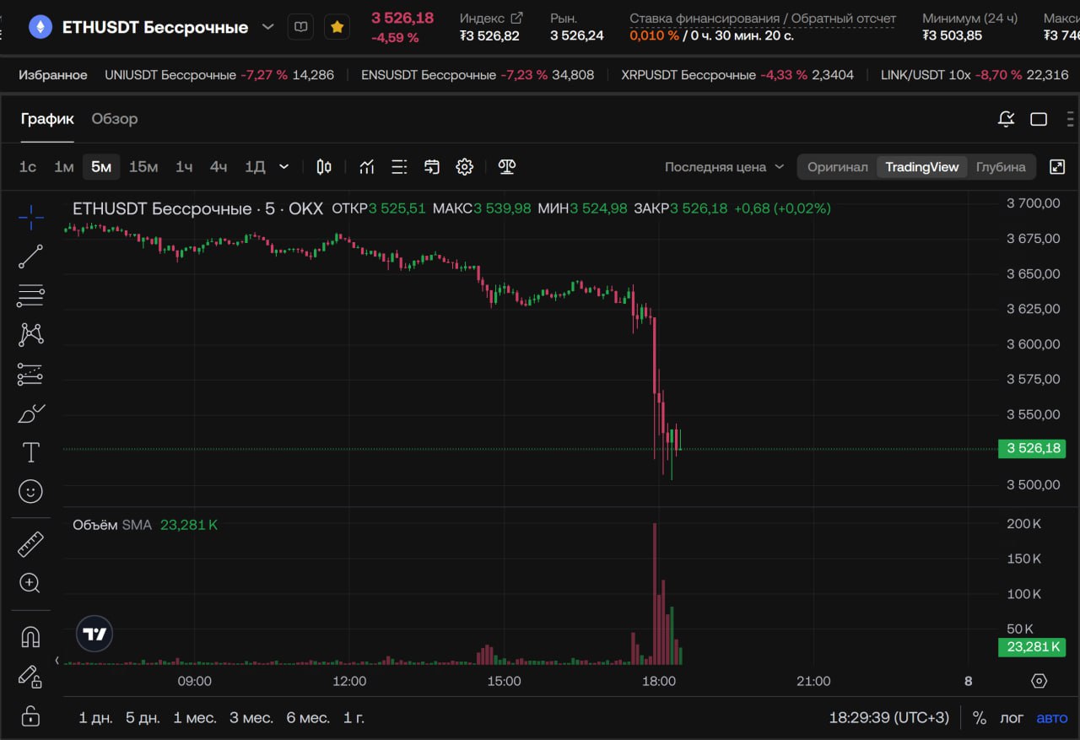Open the Последняя цена price type dropdown
Screen dimensions: 1080x740
724,167
